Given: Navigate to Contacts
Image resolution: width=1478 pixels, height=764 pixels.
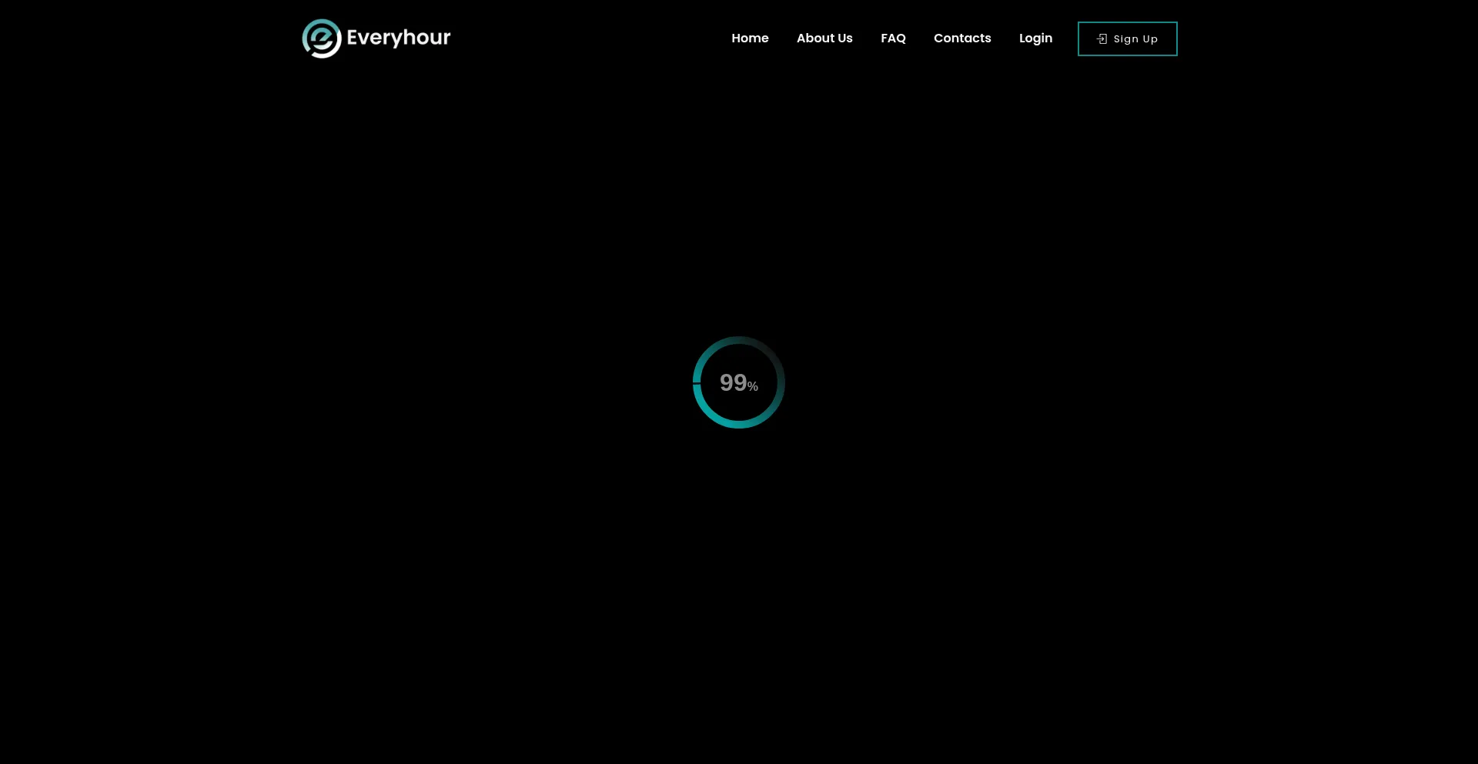Looking at the screenshot, I should point(961,38).
